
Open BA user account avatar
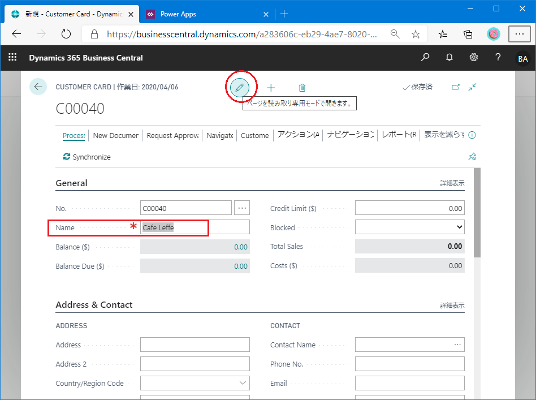pyautogui.click(x=522, y=58)
